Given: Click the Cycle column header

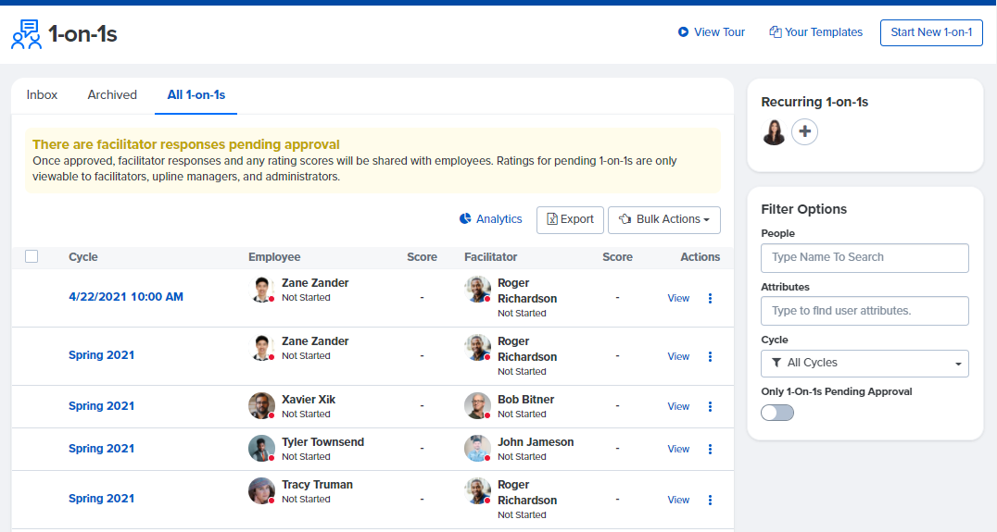Looking at the screenshot, I should click(x=83, y=257).
